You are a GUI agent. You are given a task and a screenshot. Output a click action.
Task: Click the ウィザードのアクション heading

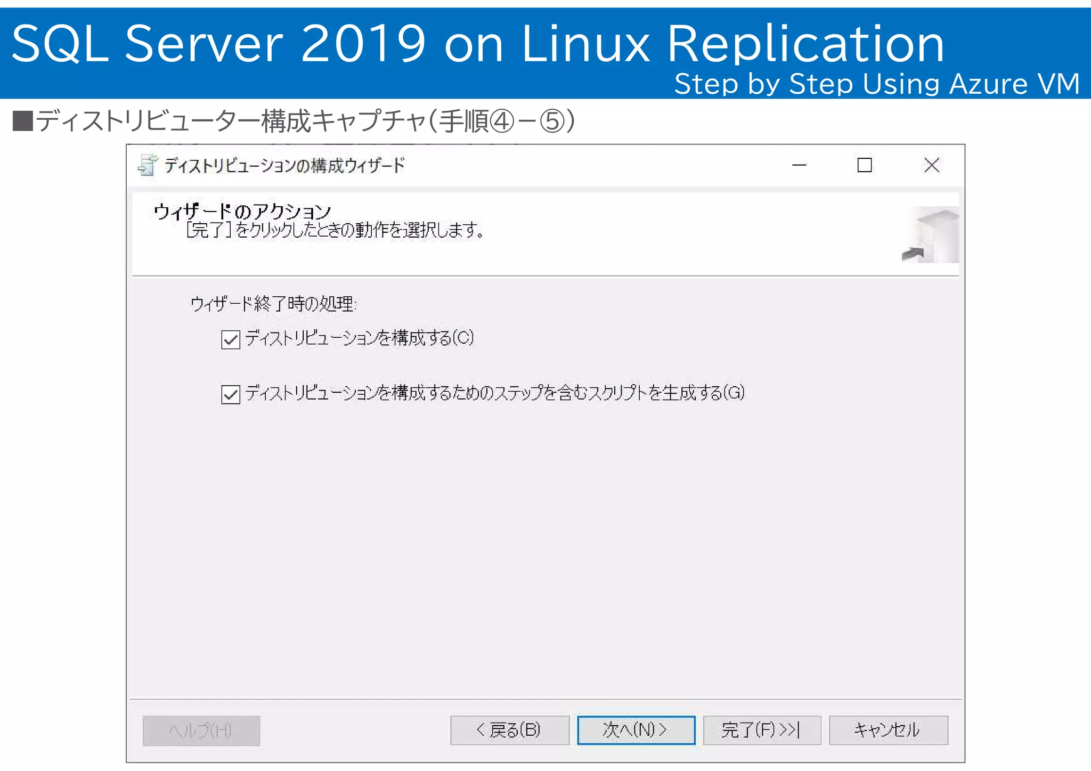[x=242, y=212]
